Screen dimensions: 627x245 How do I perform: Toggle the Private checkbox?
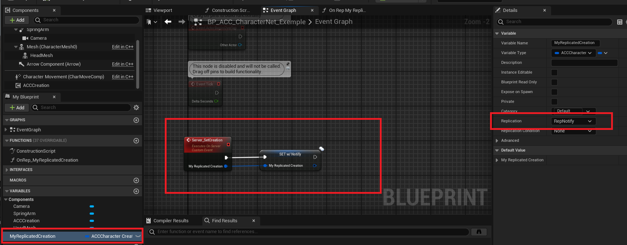554,102
